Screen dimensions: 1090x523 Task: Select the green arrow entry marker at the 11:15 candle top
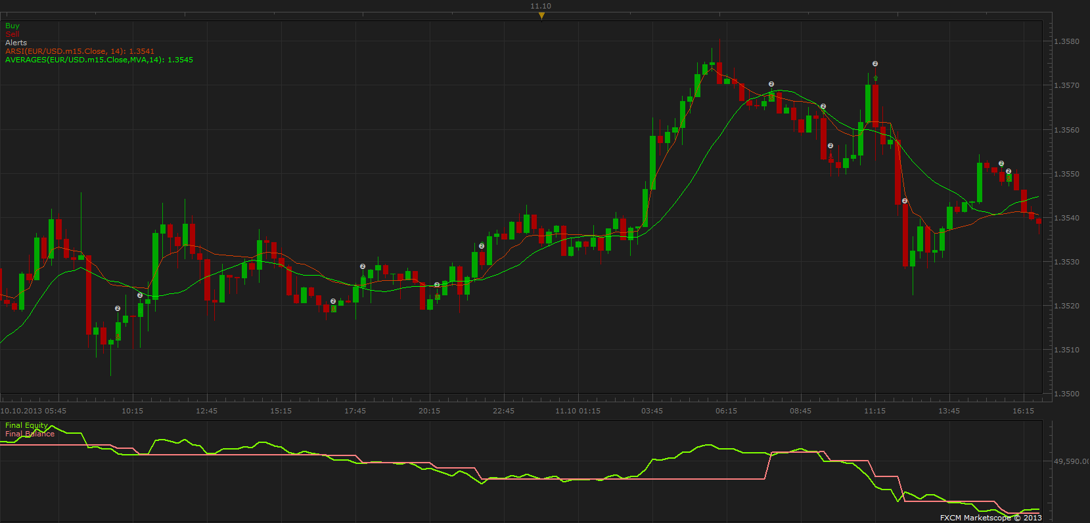875,77
